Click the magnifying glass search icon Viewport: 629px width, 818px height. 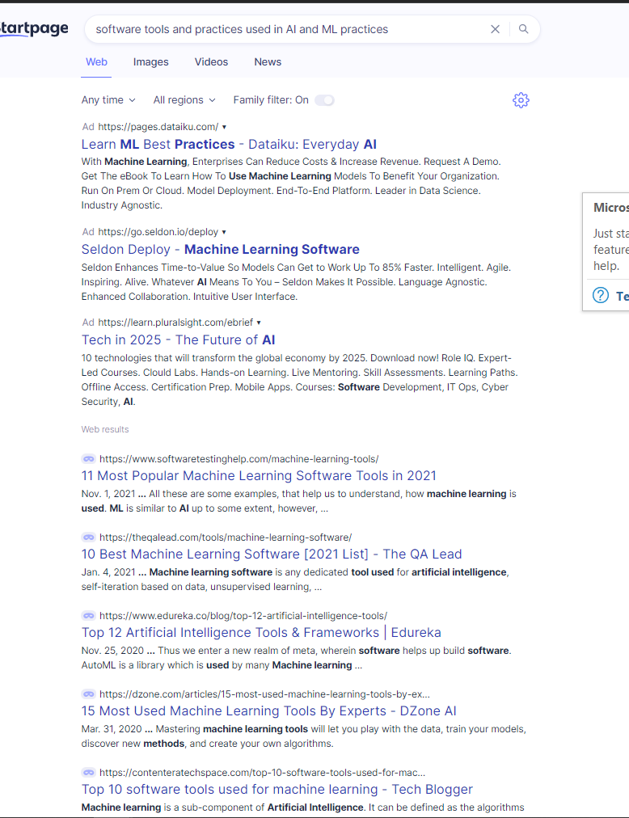[x=523, y=29]
